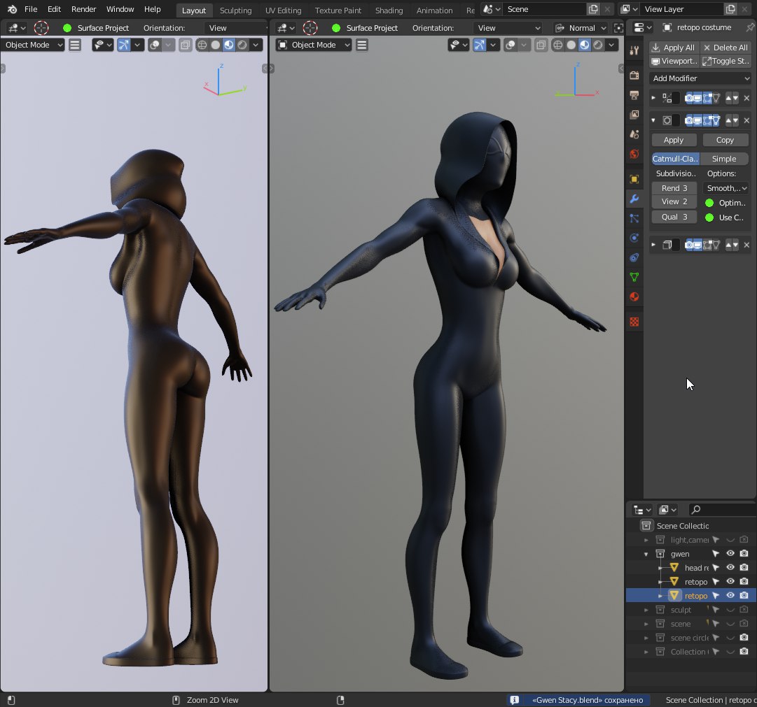The image size is (757, 707).
Task: Click the Delete All button
Action: 725,48
